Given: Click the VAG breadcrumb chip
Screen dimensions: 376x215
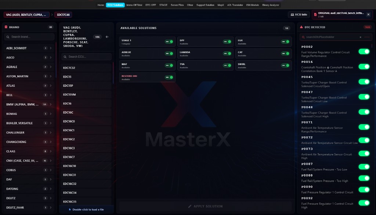Looking at the screenshot, I should tap(26, 15).
